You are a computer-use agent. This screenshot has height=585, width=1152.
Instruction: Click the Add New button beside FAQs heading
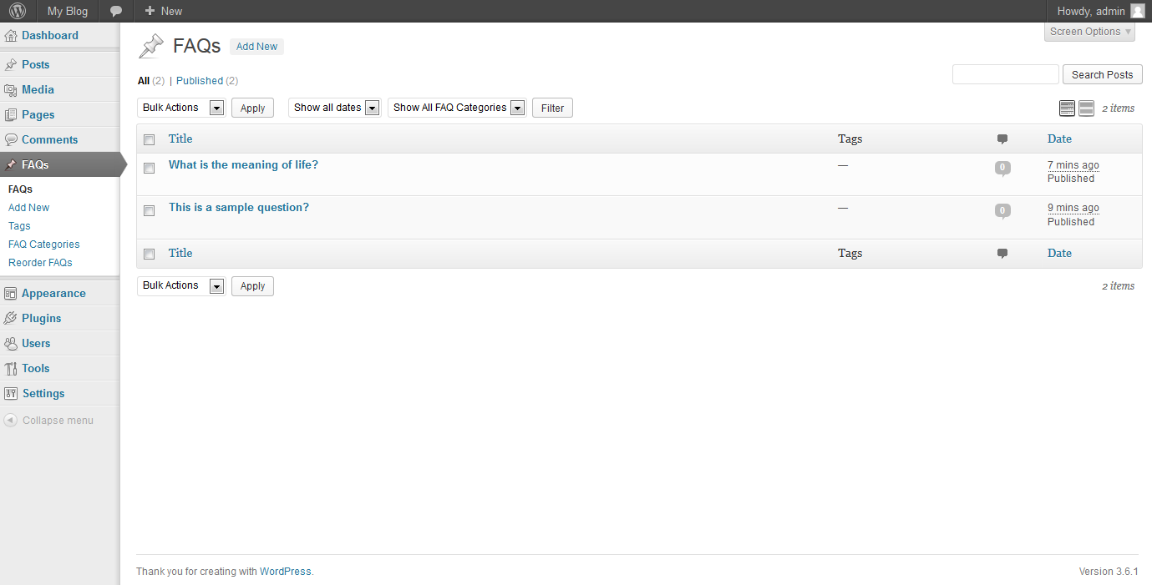256,47
